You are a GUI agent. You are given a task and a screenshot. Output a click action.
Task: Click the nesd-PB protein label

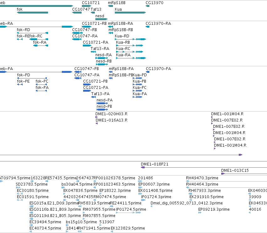point(104,106)
